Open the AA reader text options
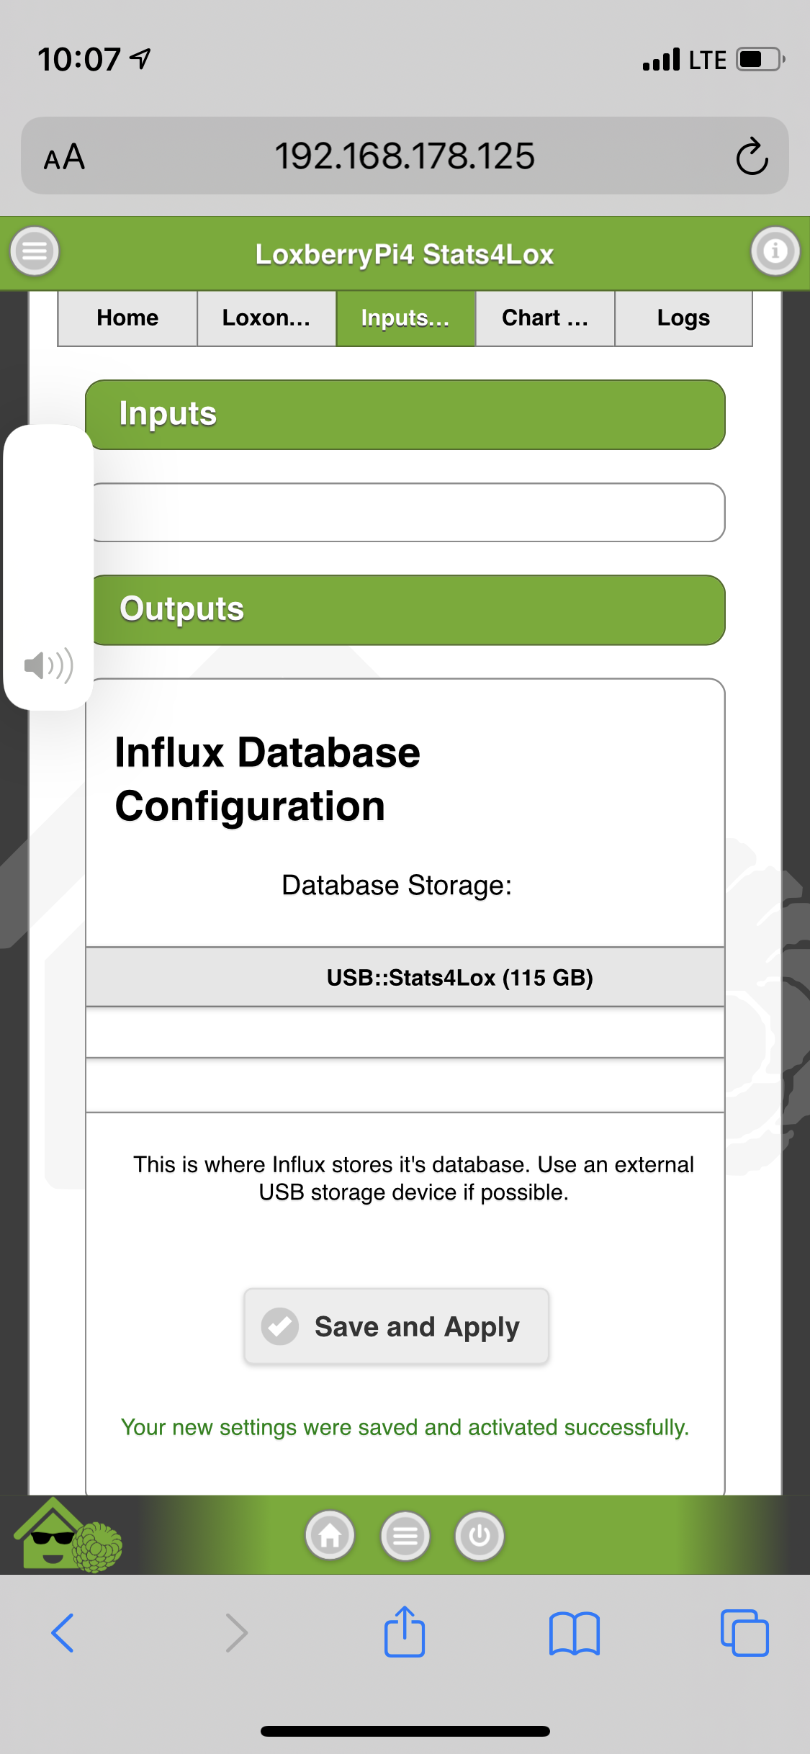Screen dimensions: 810x1754 64,156
